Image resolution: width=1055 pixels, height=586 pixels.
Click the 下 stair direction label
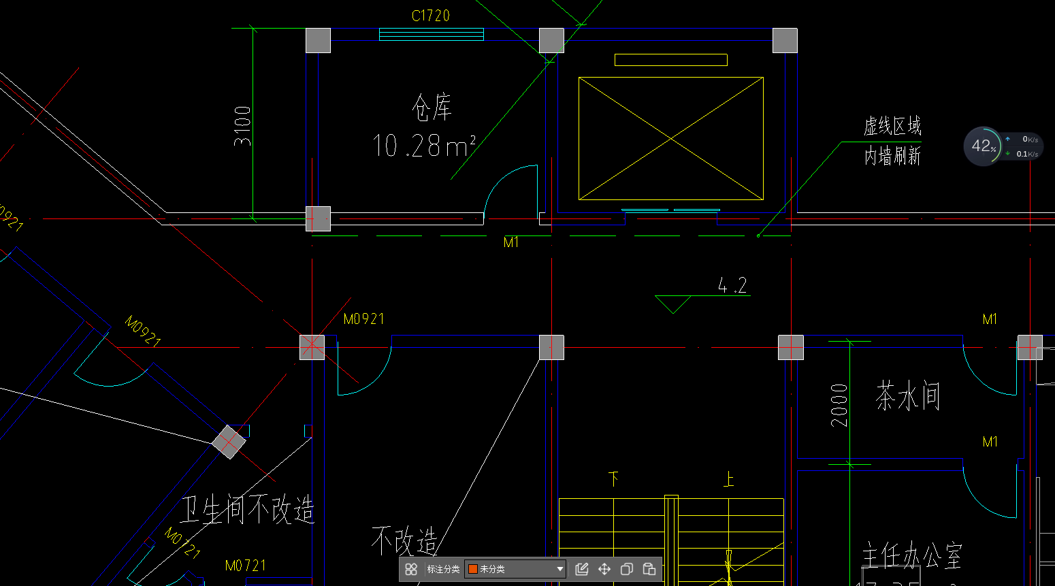(x=614, y=479)
